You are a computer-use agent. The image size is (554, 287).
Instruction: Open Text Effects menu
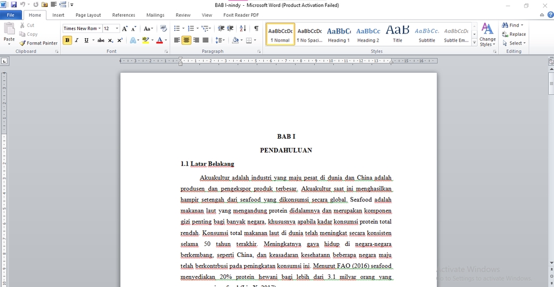tap(134, 40)
